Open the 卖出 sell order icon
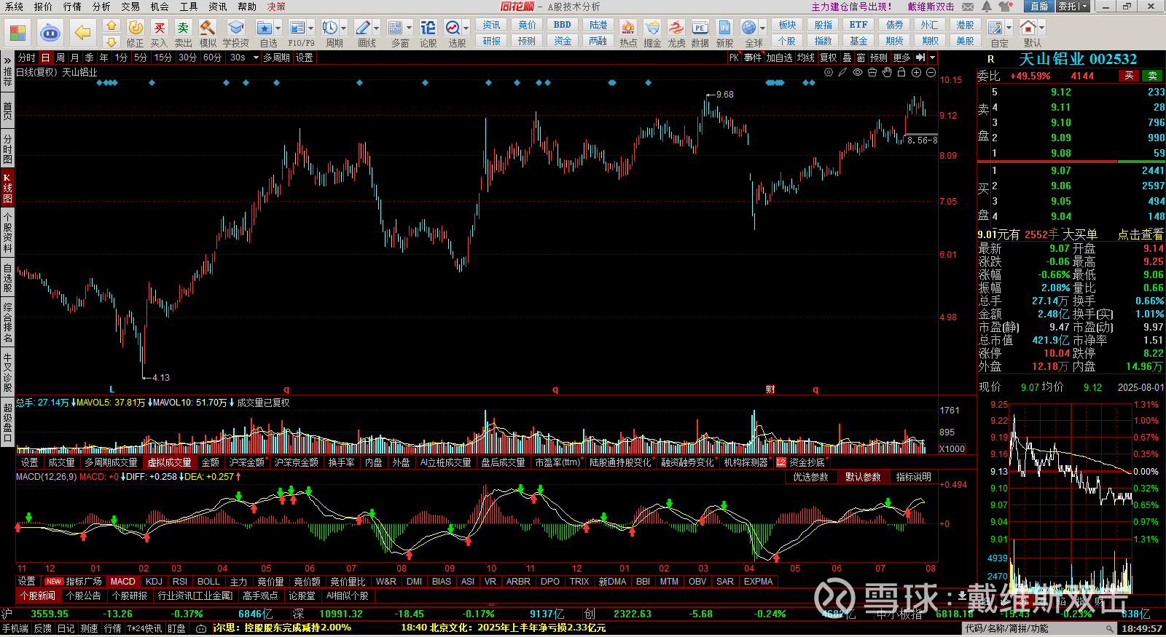This screenshot has width=1166, height=637. click(x=183, y=28)
